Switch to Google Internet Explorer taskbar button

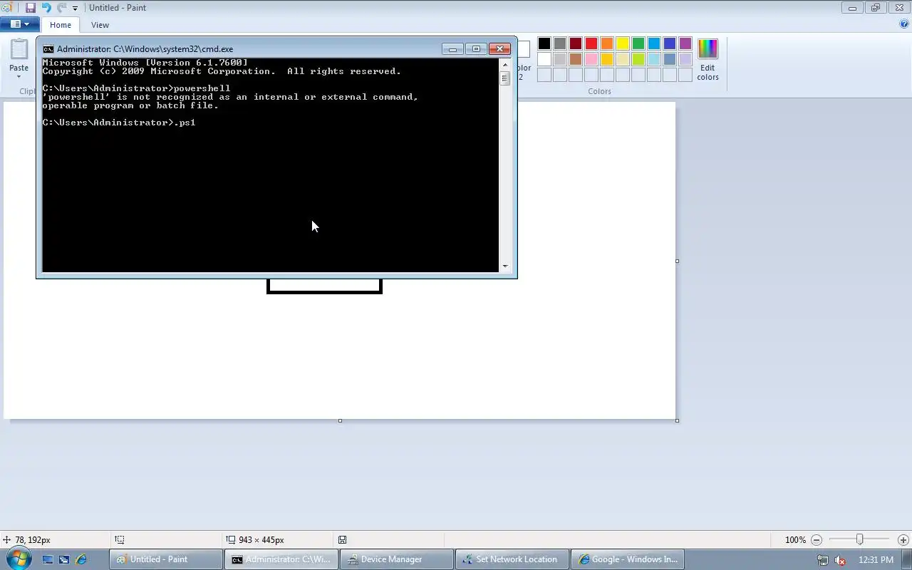click(x=628, y=559)
